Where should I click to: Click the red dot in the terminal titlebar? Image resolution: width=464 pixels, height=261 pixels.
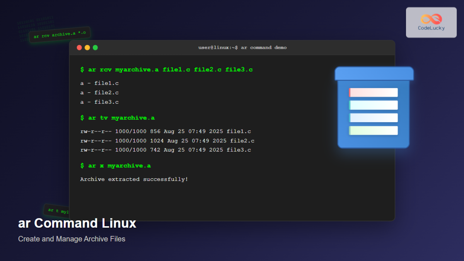pos(79,47)
